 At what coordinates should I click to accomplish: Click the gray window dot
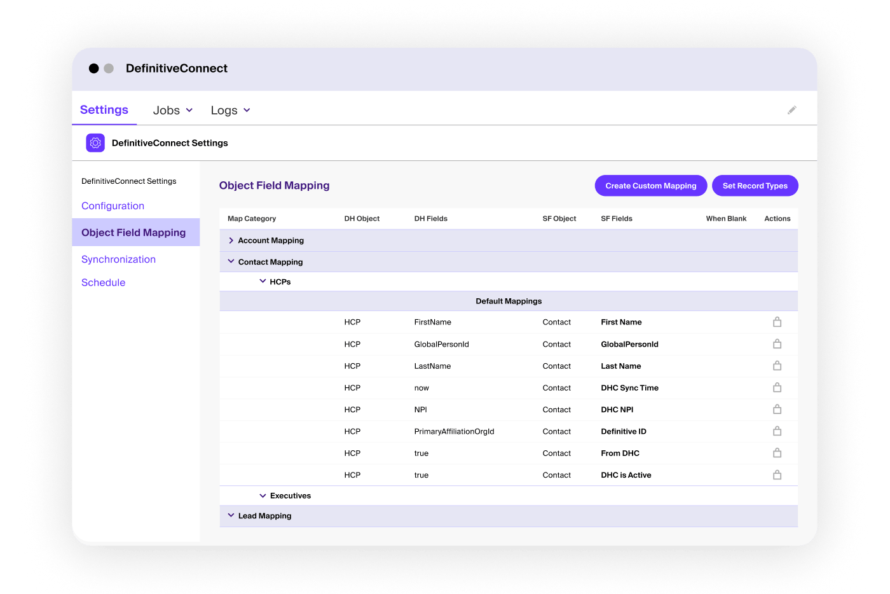coord(109,69)
